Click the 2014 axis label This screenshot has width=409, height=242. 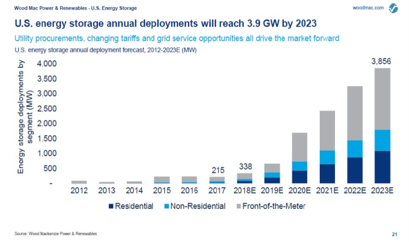134,190
